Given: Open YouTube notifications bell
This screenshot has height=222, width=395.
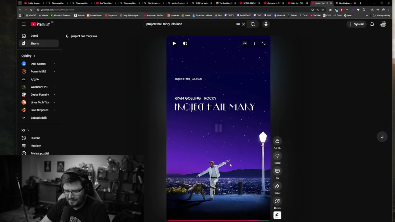Looking at the screenshot, I should coord(372,24).
